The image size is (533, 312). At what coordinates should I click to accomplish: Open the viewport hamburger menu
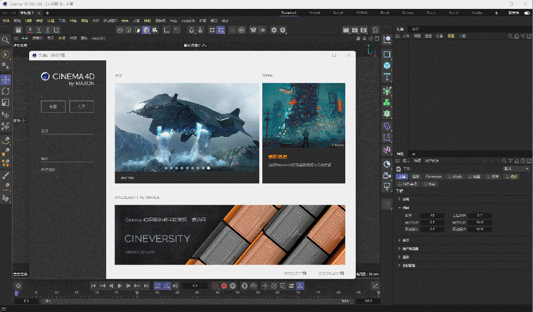tap(16, 39)
